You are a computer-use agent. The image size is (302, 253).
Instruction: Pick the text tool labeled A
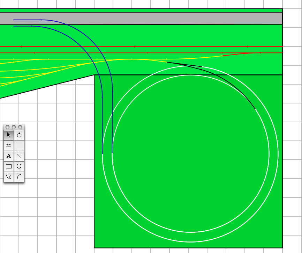click(x=9, y=156)
